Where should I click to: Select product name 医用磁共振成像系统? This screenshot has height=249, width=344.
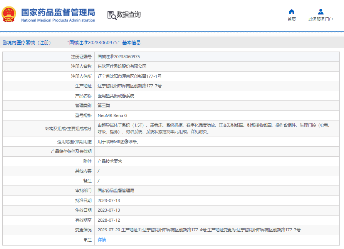(x=116, y=96)
